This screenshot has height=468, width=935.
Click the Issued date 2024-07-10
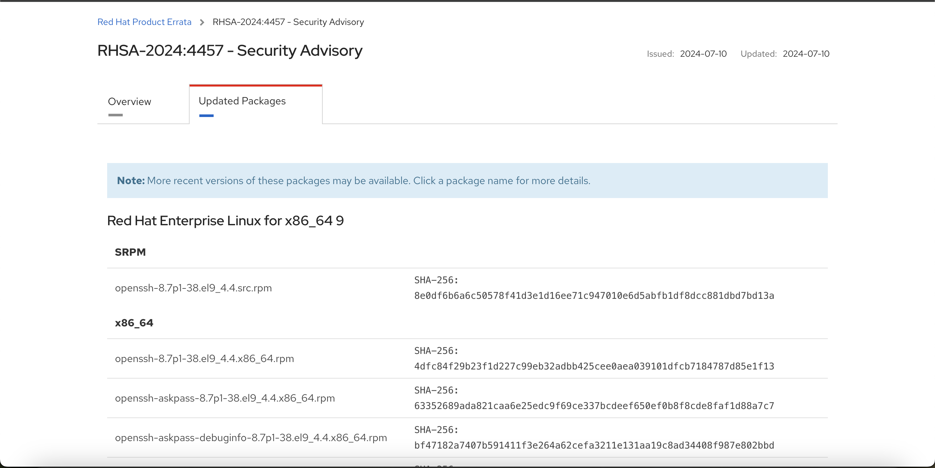703,54
